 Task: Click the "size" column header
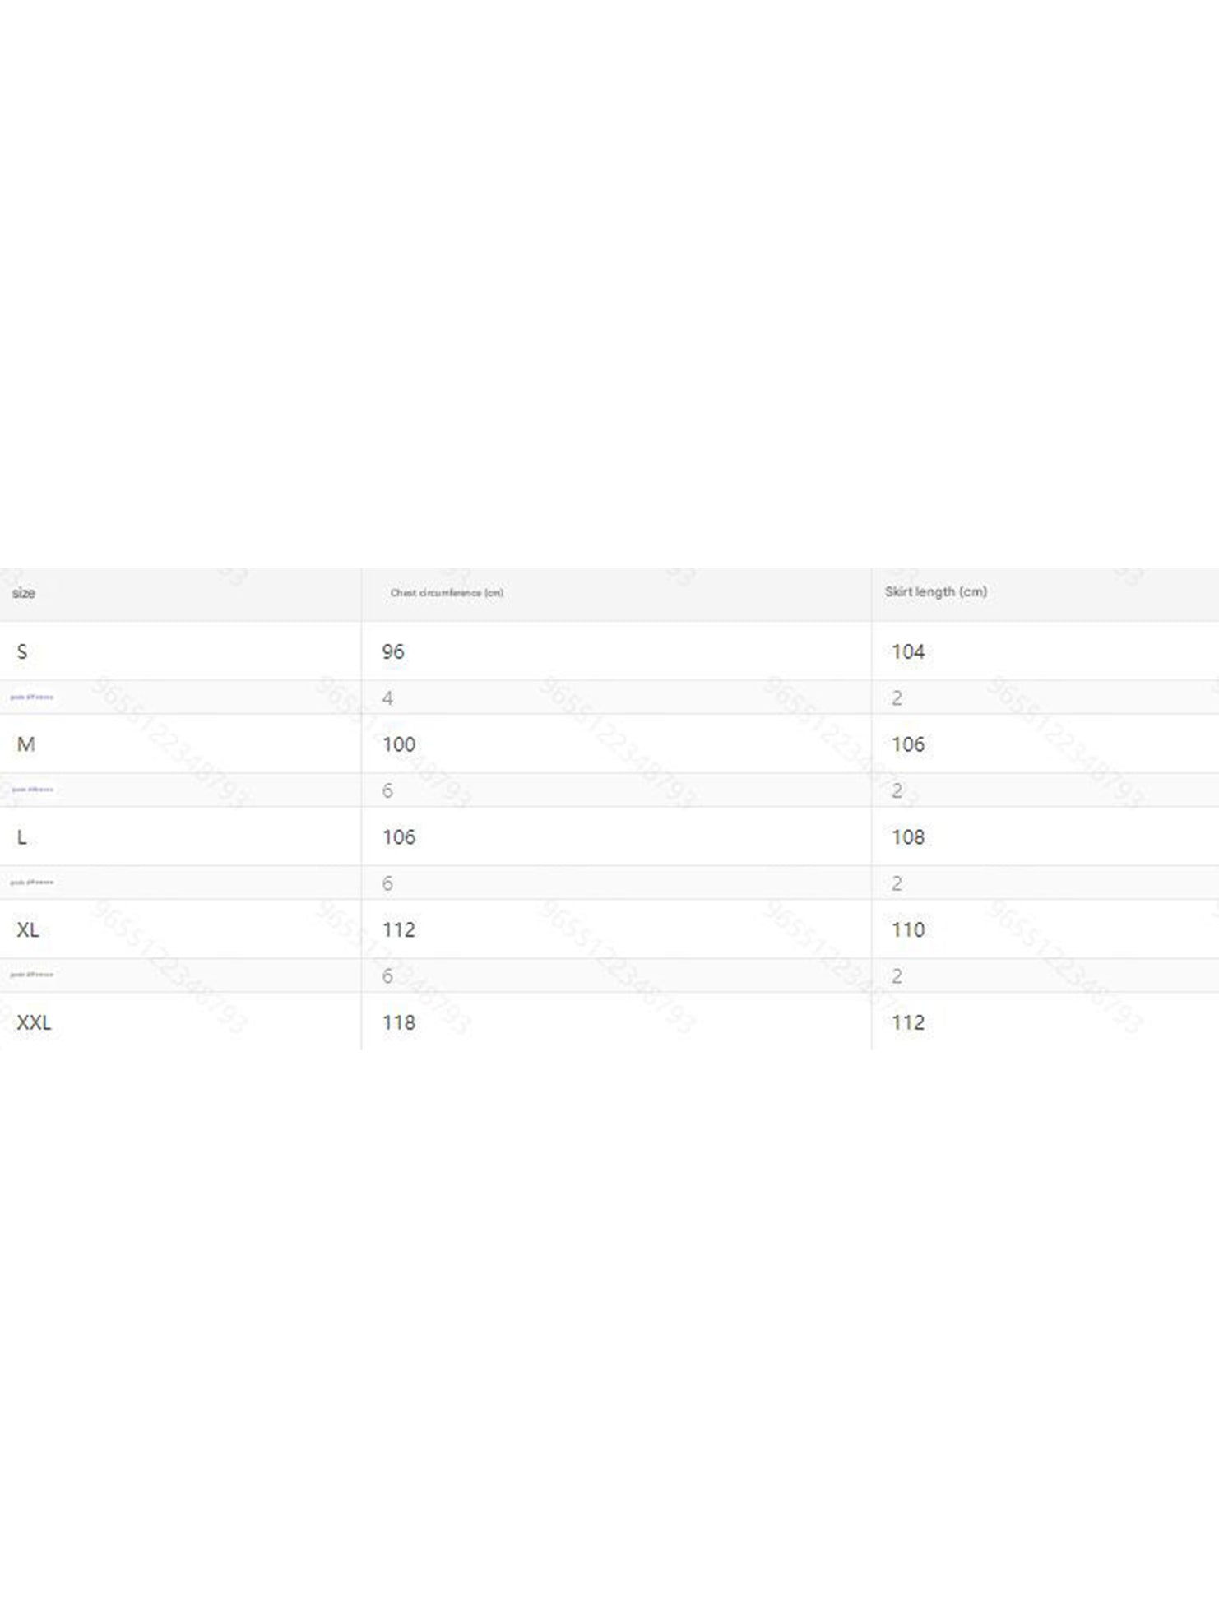[24, 593]
